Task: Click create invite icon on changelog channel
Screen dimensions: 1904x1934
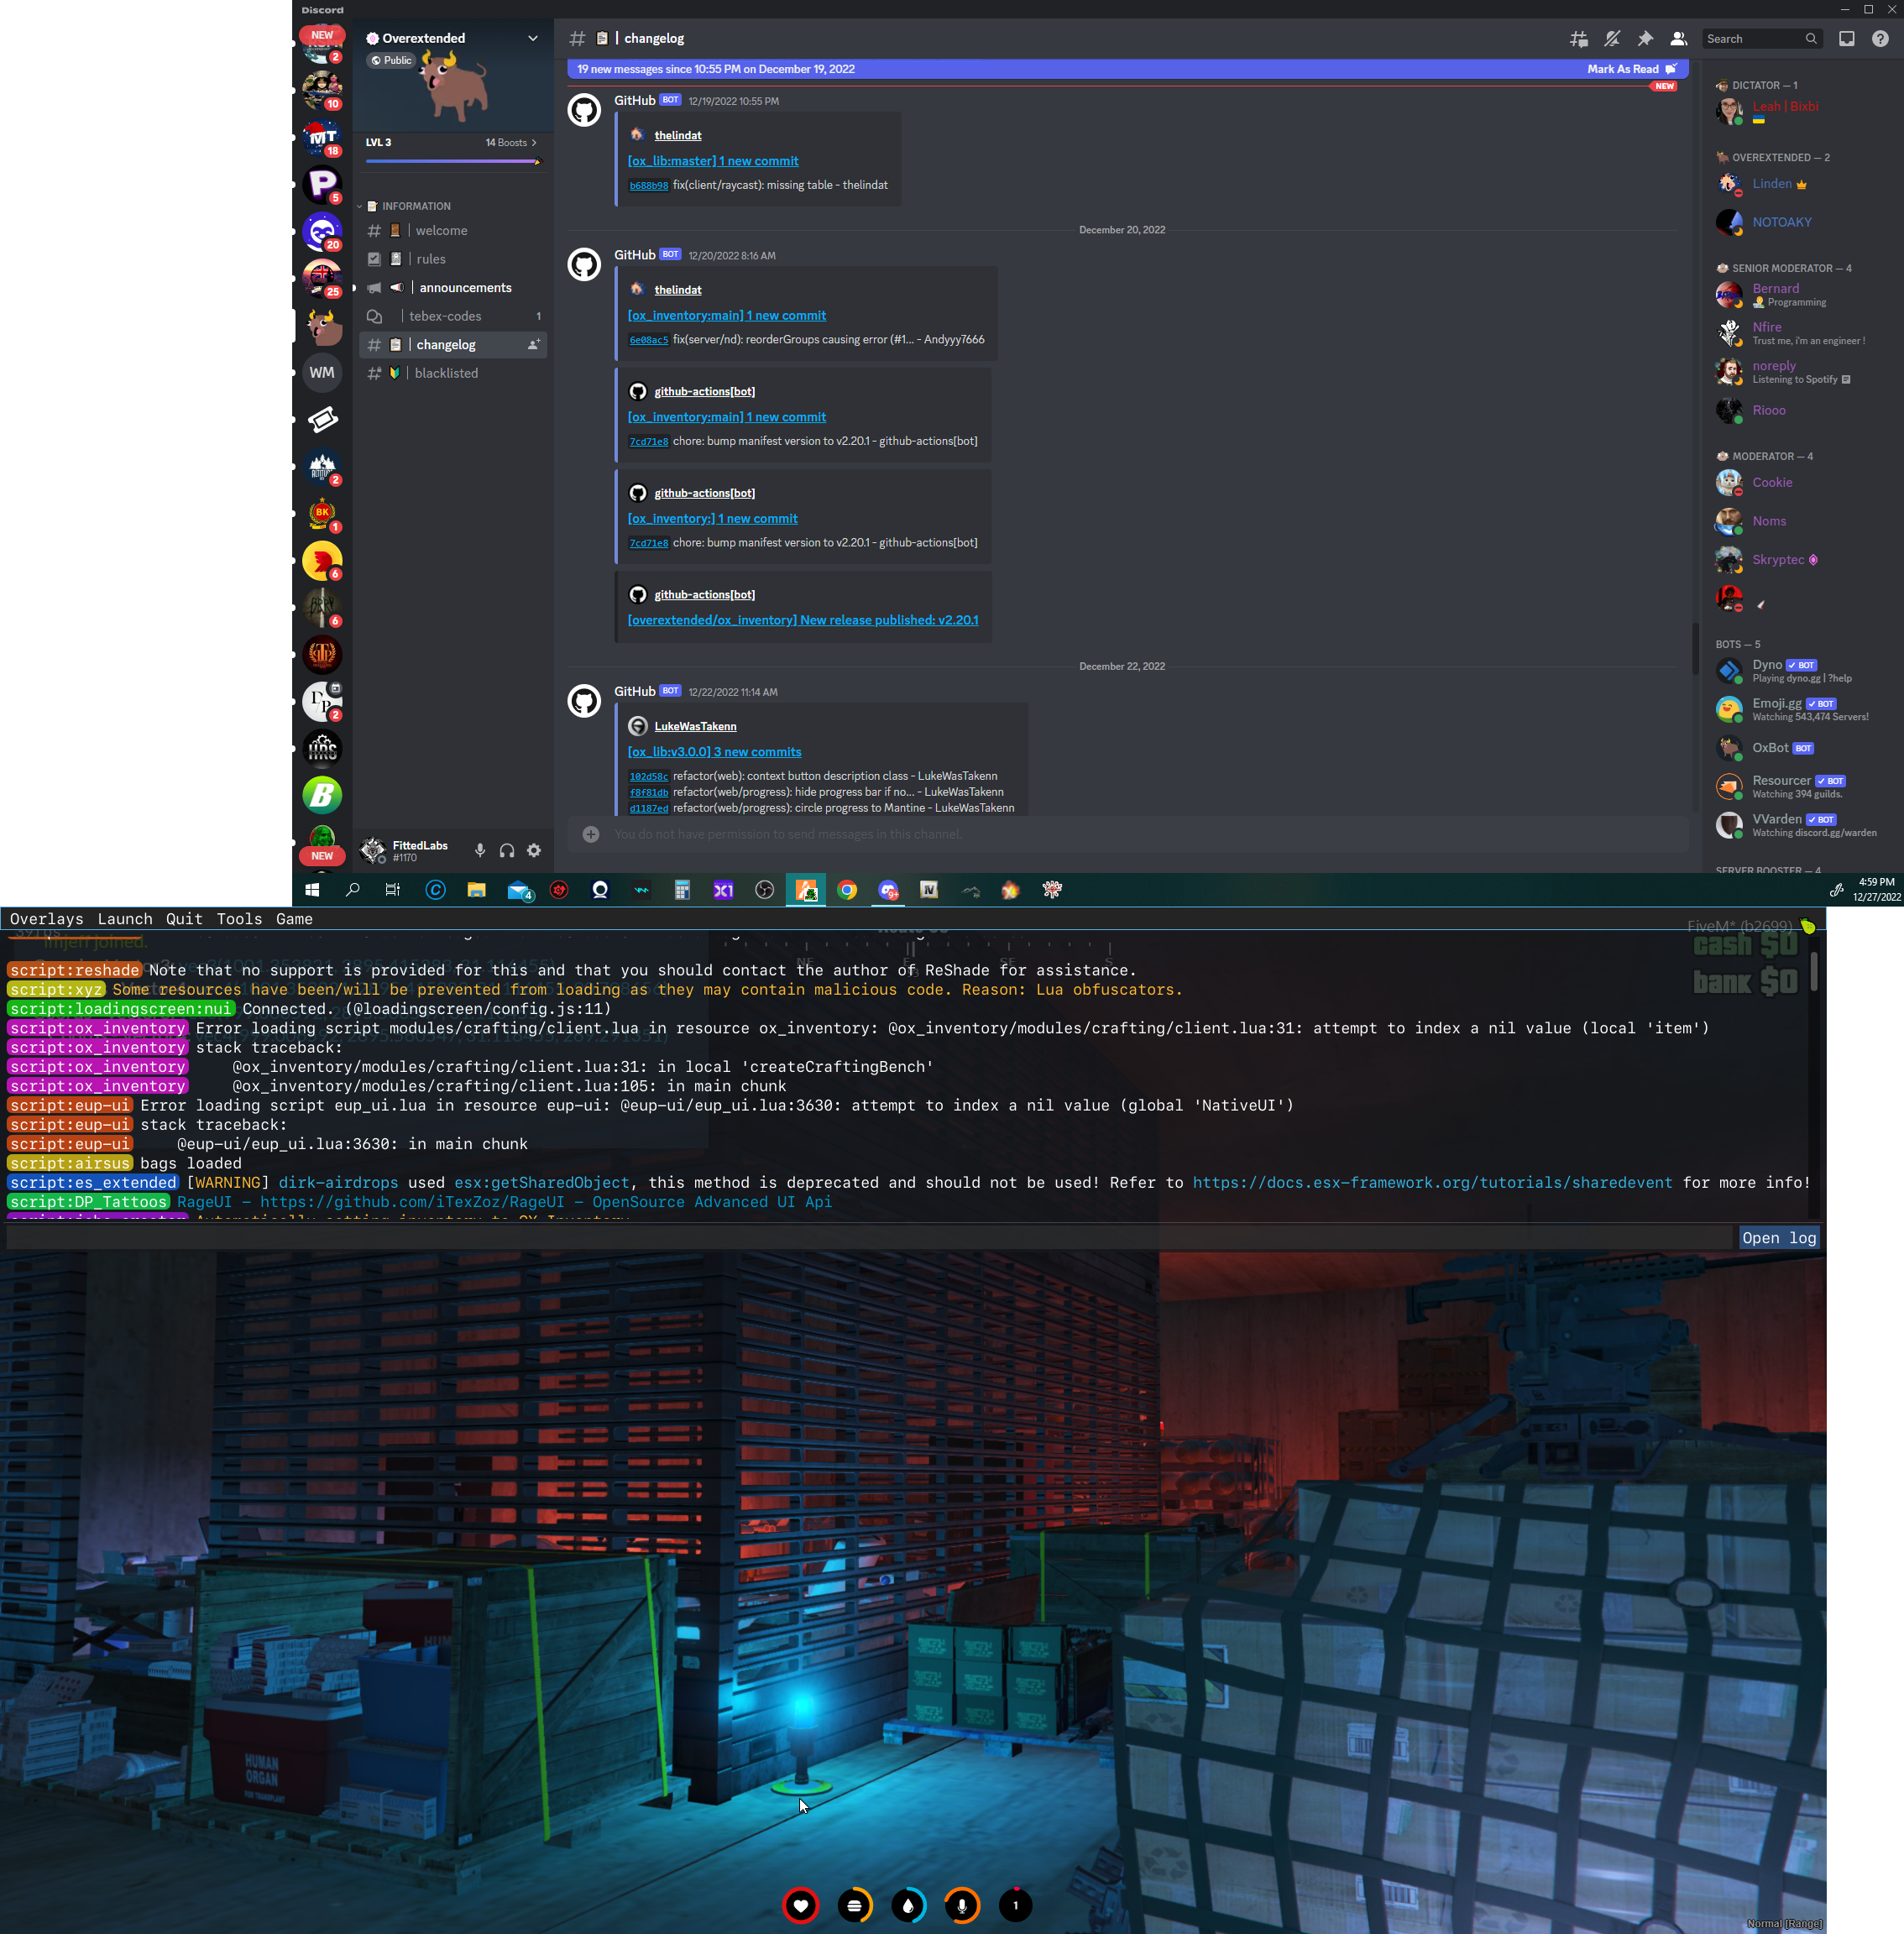Action: tap(534, 344)
